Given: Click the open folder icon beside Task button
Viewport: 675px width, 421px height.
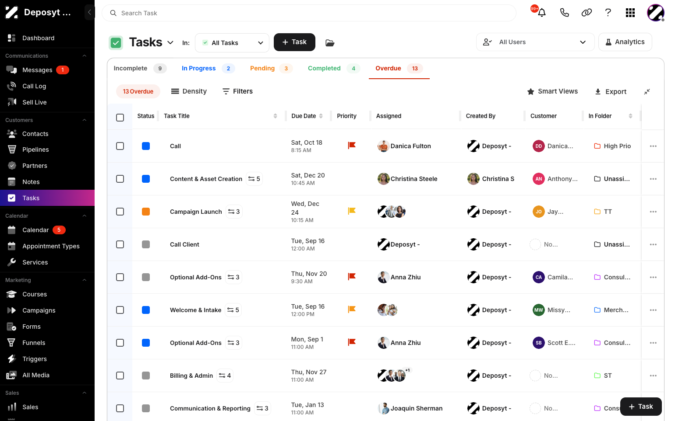Looking at the screenshot, I should pos(330,42).
